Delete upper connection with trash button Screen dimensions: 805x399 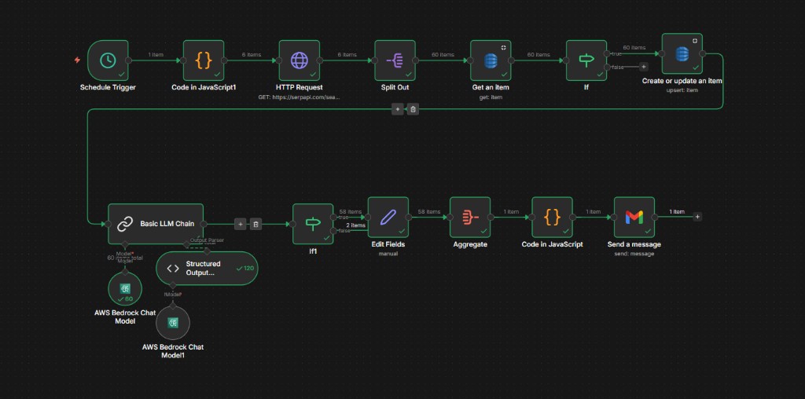(x=413, y=108)
